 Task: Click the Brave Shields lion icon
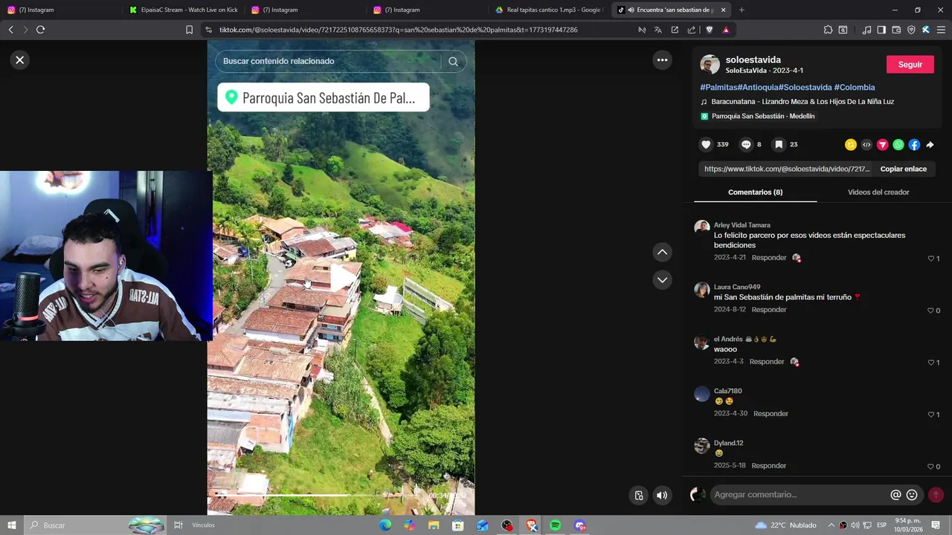point(709,30)
